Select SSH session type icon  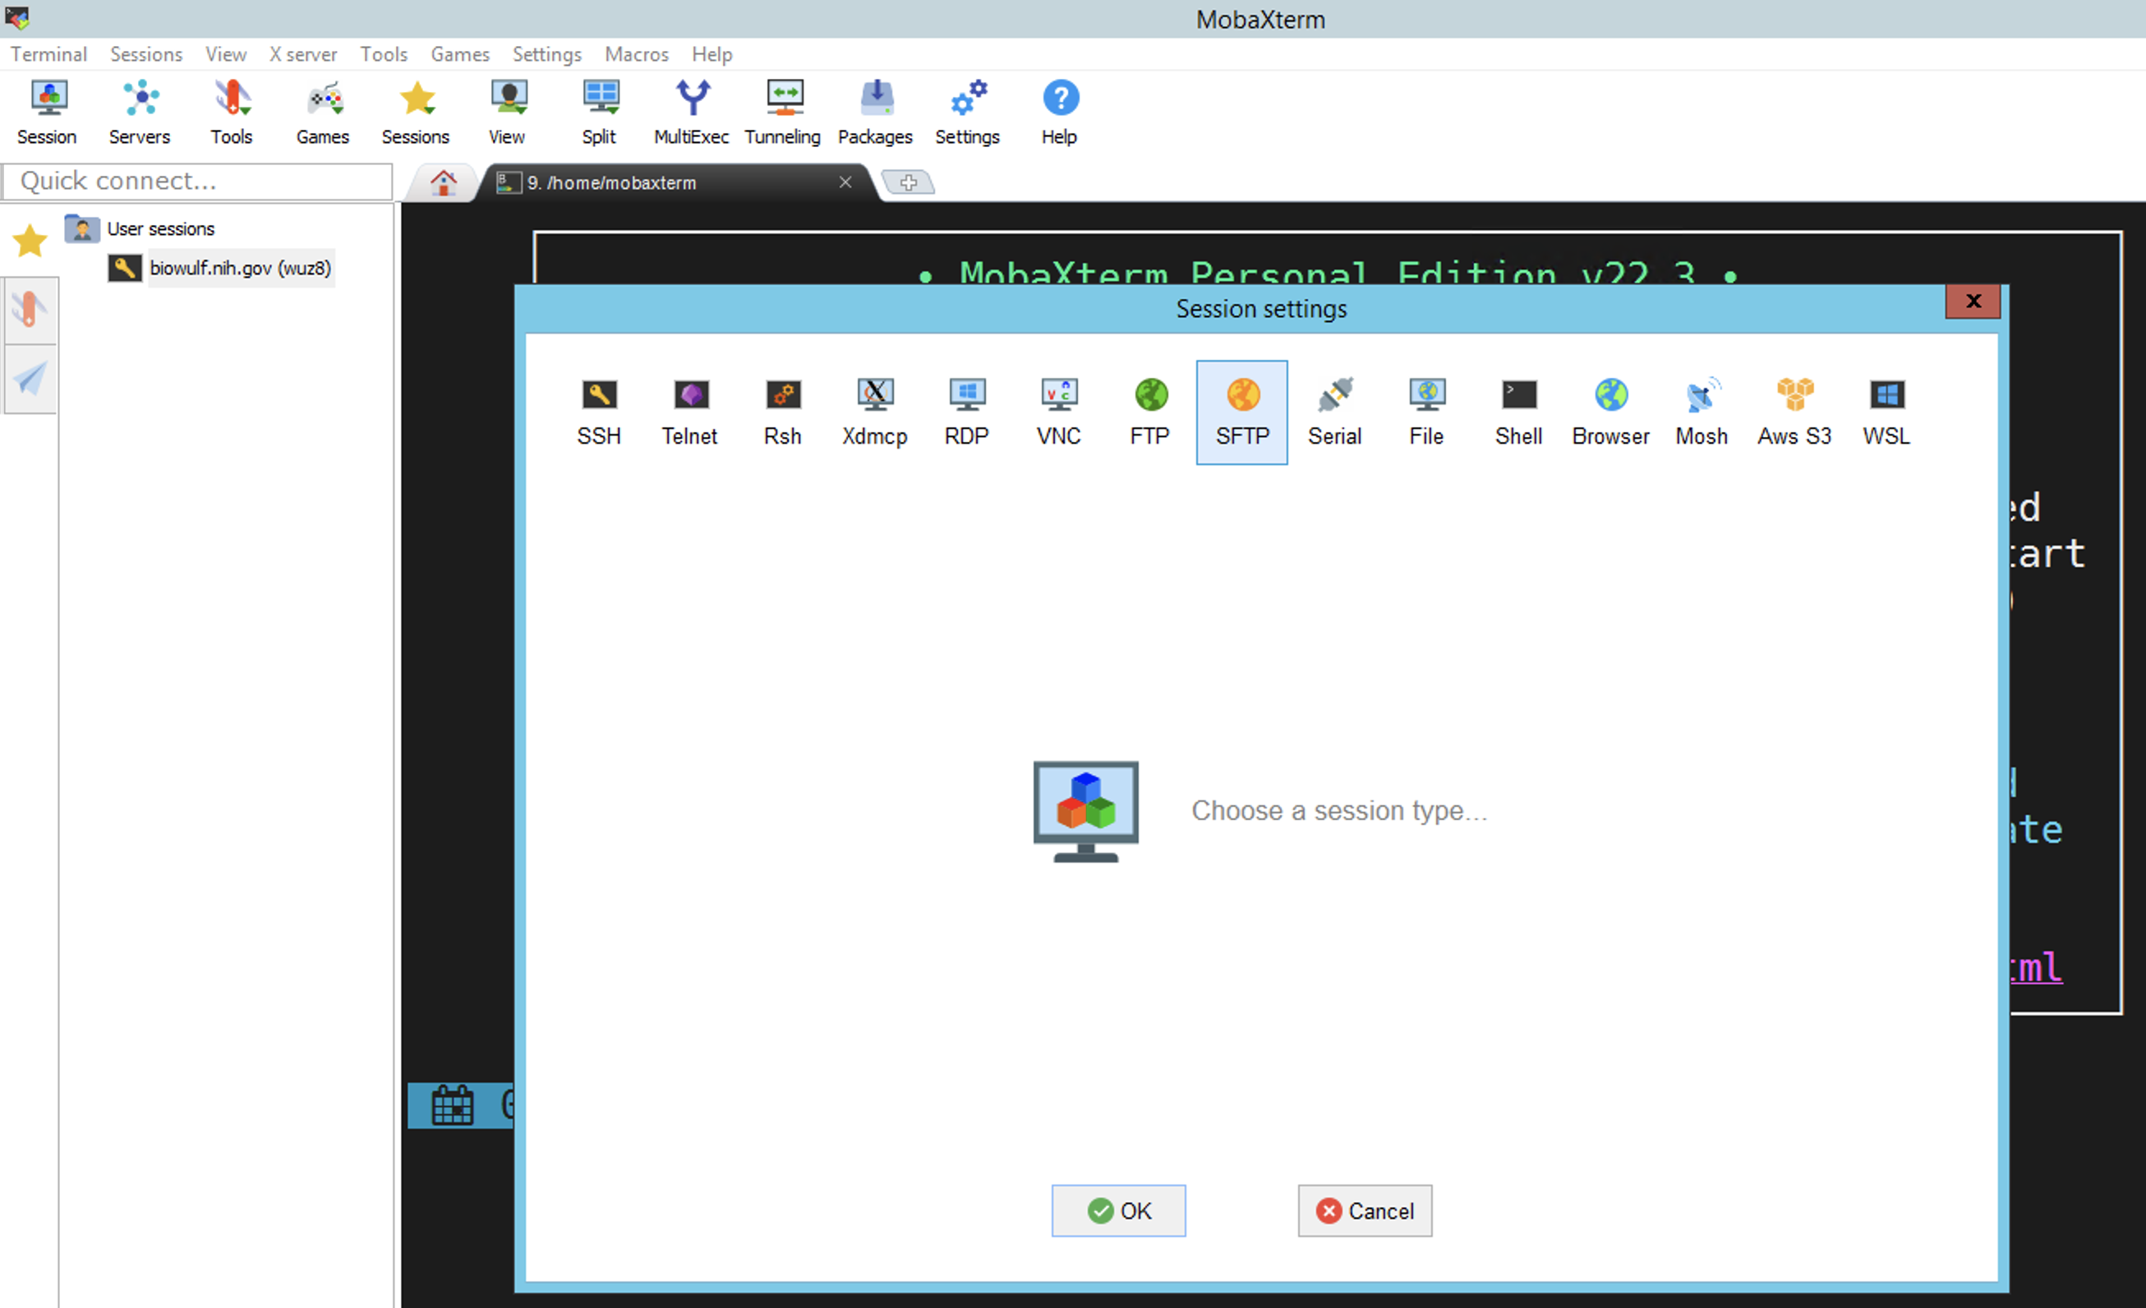click(598, 412)
